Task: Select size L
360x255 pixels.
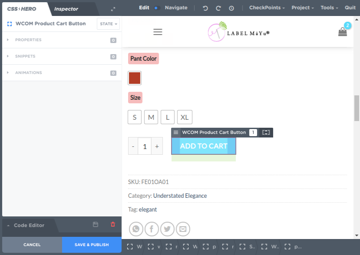Action: click(168, 117)
